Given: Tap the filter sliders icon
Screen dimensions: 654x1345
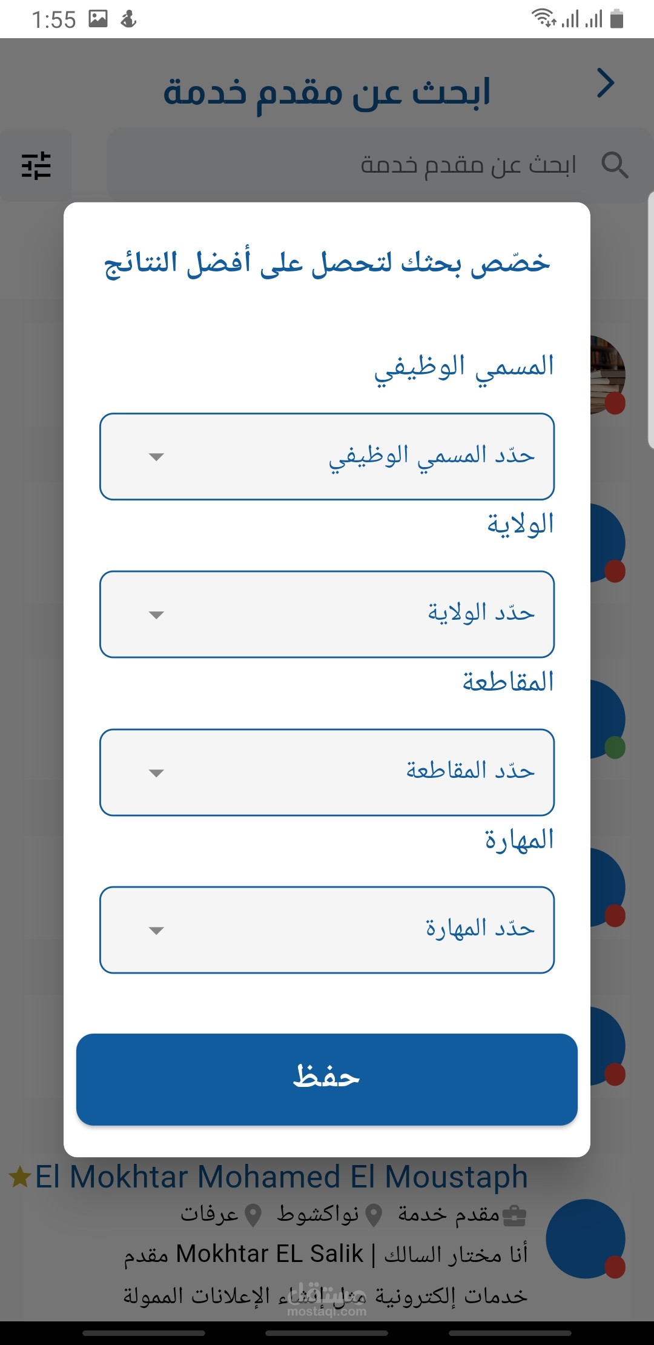Looking at the screenshot, I should click(36, 165).
